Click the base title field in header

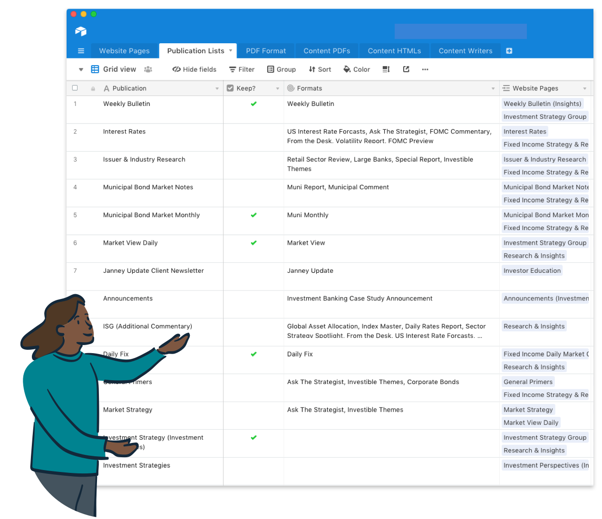coord(460,31)
